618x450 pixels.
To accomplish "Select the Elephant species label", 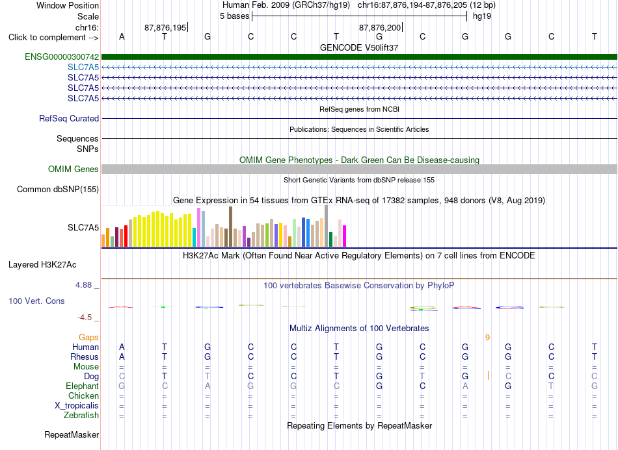I will point(82,386).
